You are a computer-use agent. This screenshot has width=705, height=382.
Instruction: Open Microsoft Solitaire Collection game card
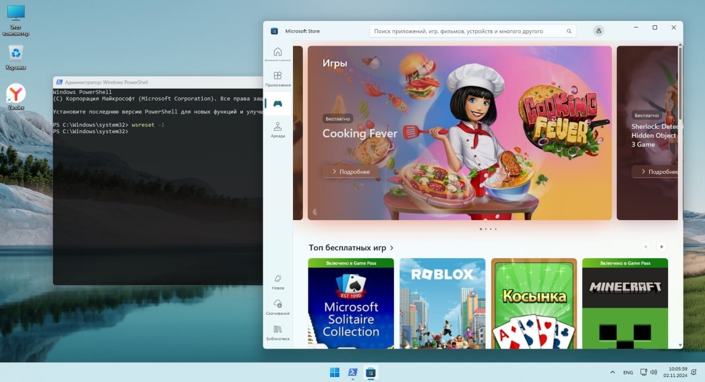351,303
